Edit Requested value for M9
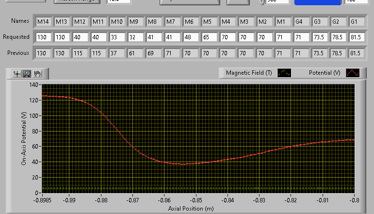374x214 pixels. pos(136,37)
